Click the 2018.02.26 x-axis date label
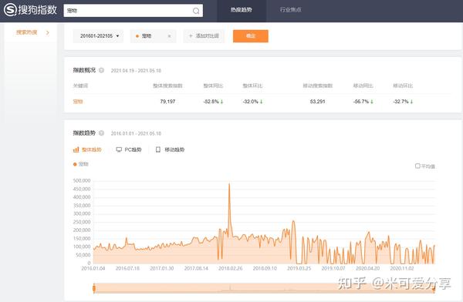This screenshot has height=302, width=463. click(x=230, y=268)
